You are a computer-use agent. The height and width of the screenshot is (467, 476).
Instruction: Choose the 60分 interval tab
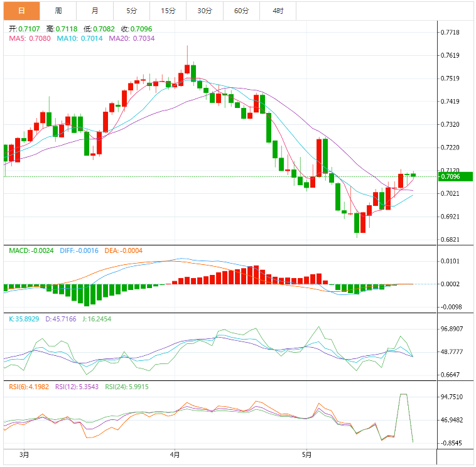click(241, 11)
